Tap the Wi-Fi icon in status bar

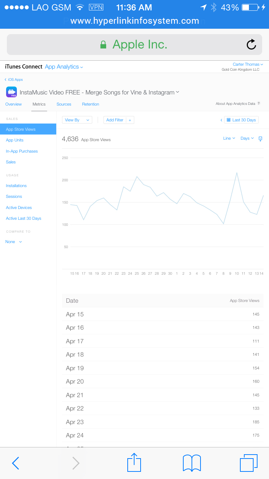[x=80, y=7]
